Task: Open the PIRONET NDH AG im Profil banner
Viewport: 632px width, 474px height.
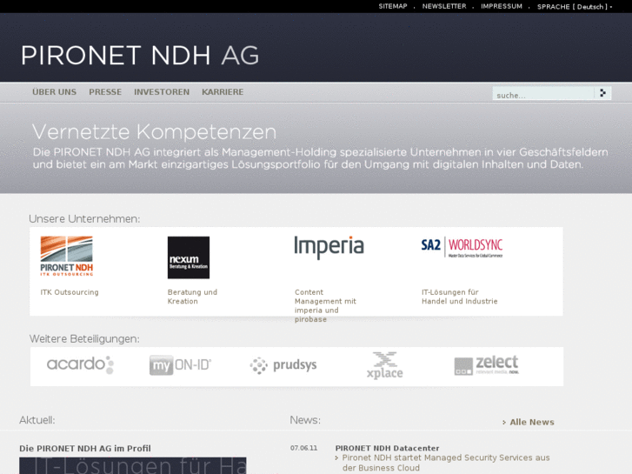Action: [x=133, y=465]
